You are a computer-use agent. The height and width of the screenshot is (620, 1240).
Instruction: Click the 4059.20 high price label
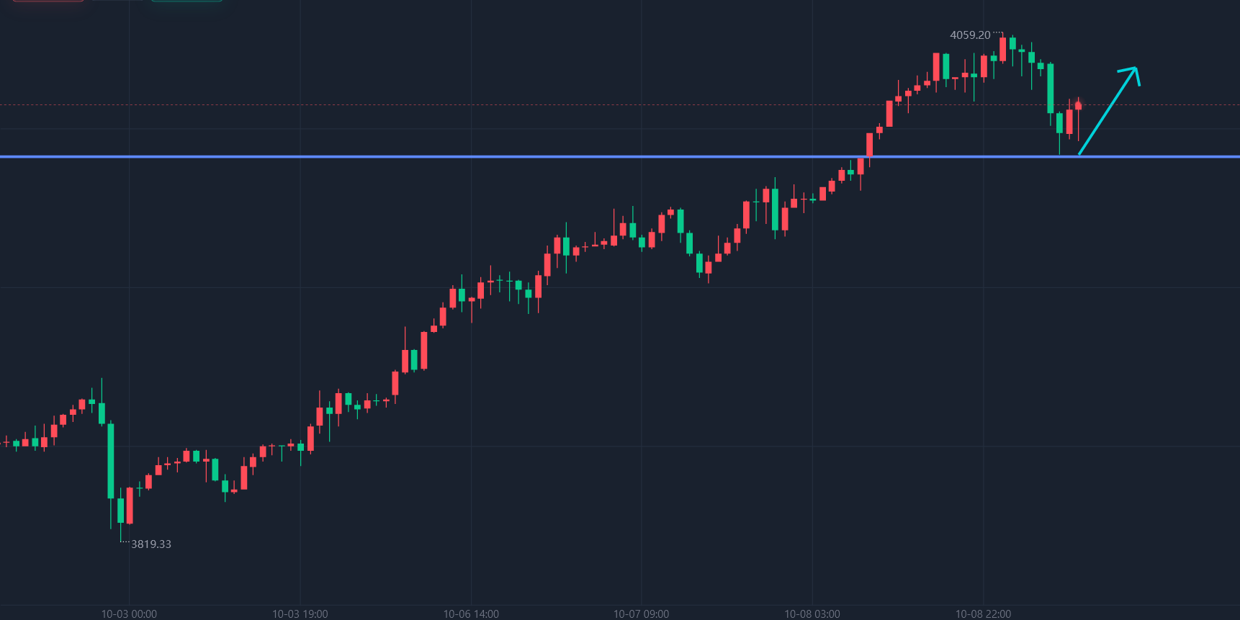[970, 35]
